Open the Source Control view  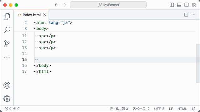[x=7, y=44]
